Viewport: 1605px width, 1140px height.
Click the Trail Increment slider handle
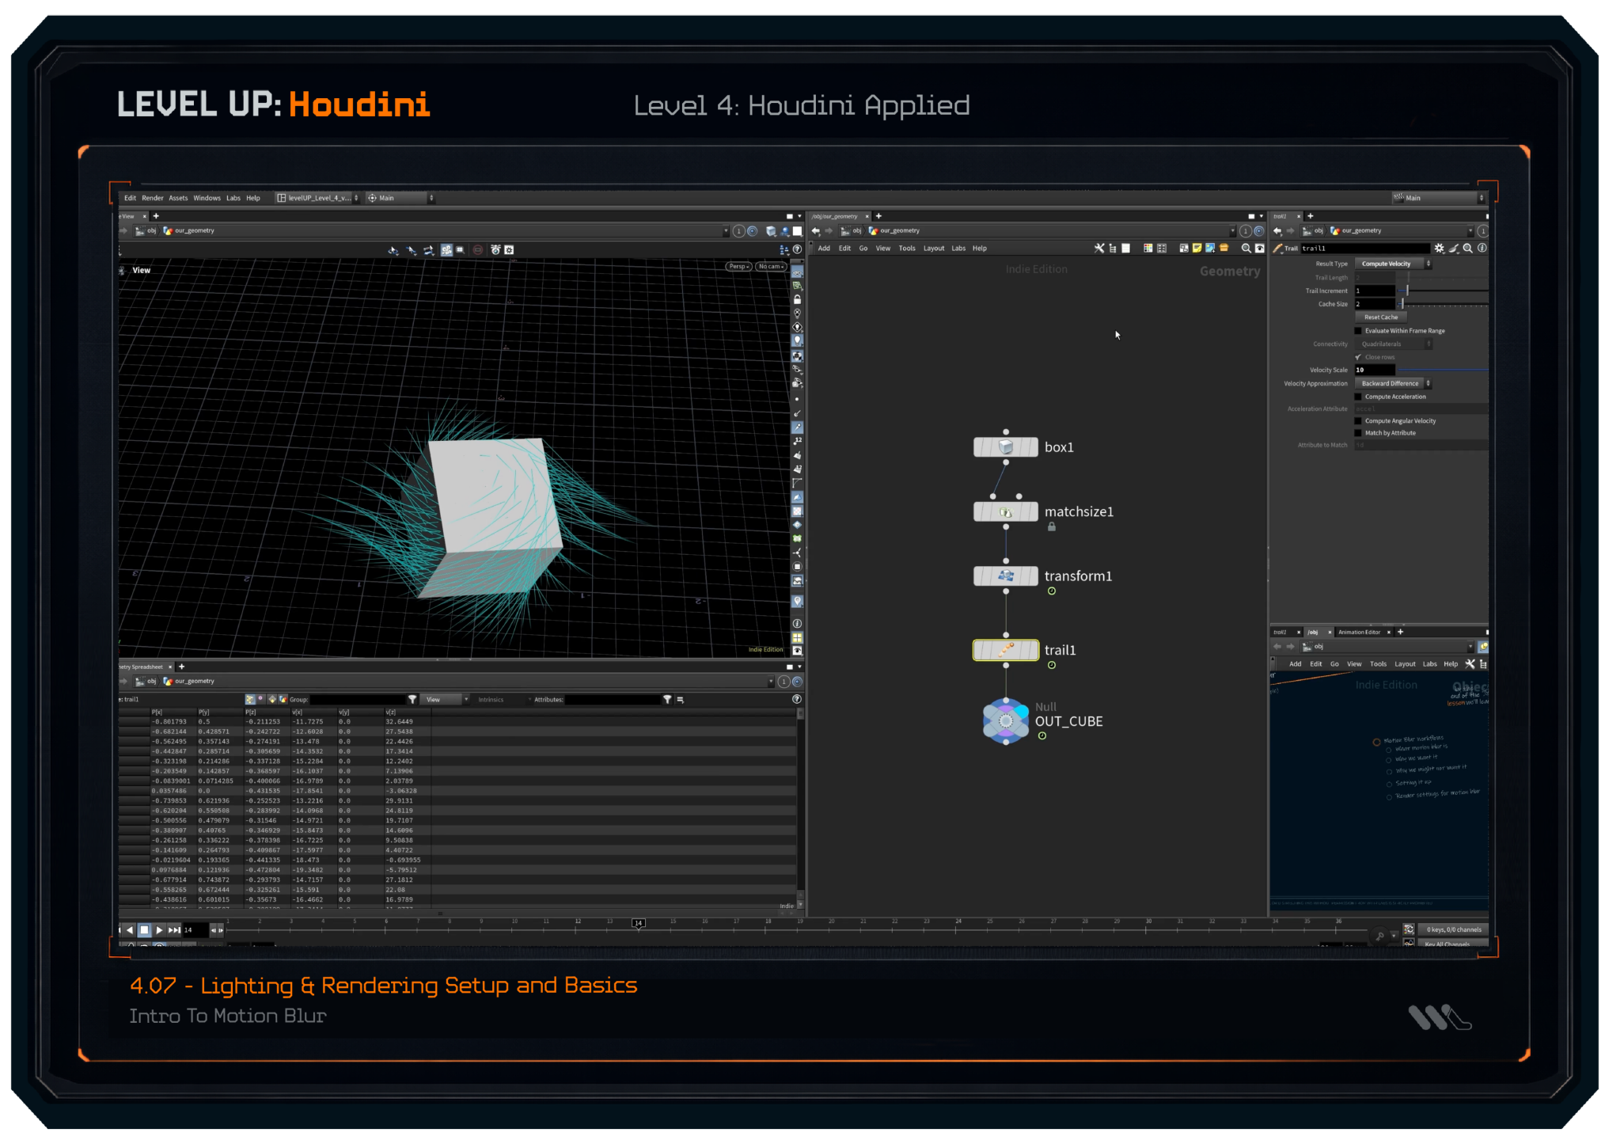click(1407, 291)
